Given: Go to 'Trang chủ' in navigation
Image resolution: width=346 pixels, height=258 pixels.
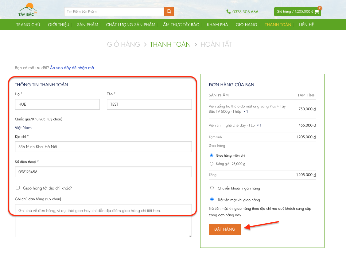Looking at the screenshot, I should [28, 25].
